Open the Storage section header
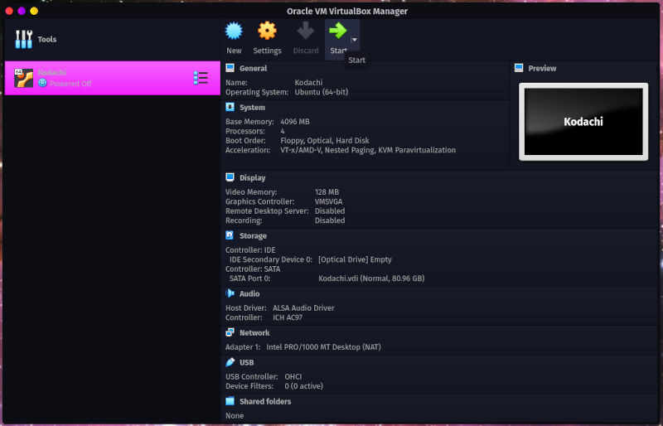Image resolution: width=663 pixels, height=426 pixels. click(254, 235)
